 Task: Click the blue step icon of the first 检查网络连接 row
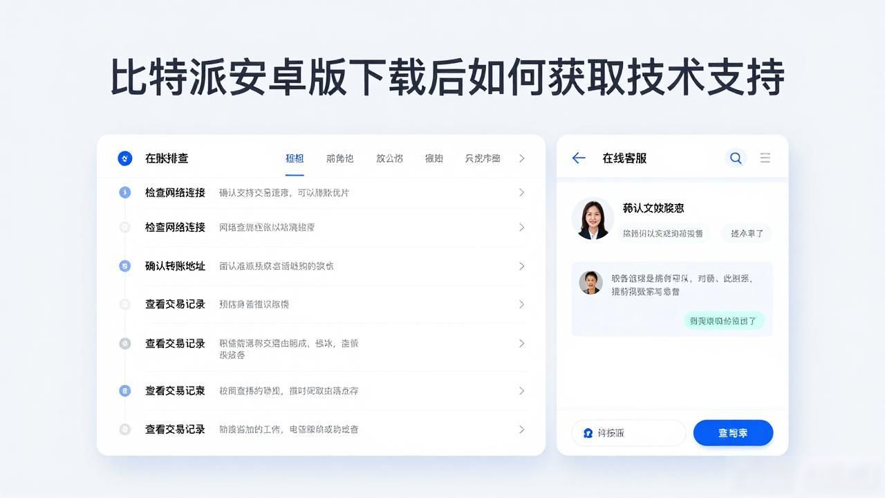[125, 192]
